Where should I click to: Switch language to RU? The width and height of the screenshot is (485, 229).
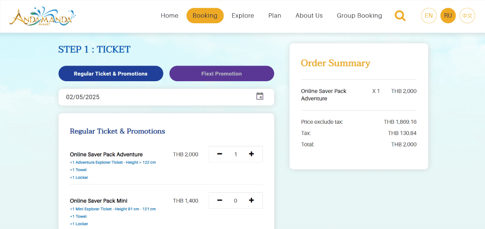click(x=448, y=16)
